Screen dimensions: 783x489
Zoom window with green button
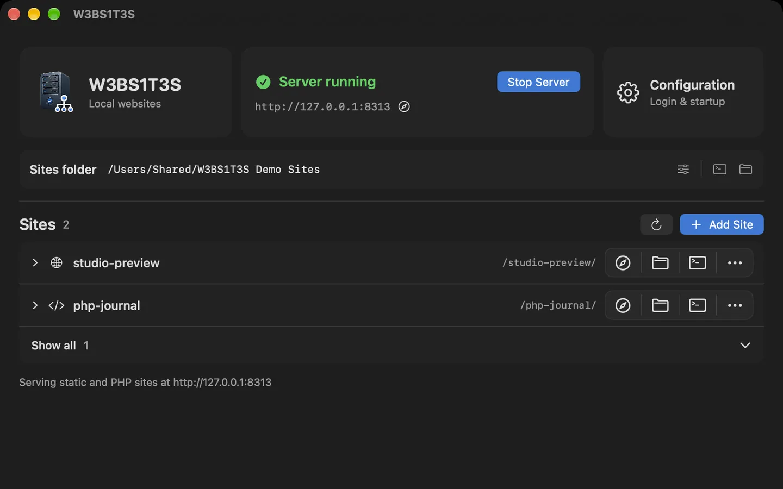(54, 14)
